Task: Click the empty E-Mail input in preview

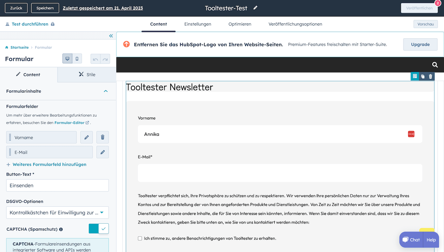Action: click(280, 173)
